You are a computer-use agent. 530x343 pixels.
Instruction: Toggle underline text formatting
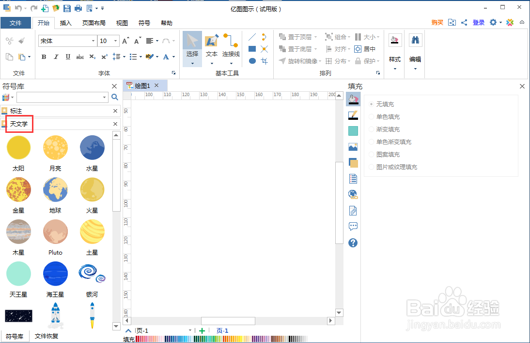coord(68,57)
